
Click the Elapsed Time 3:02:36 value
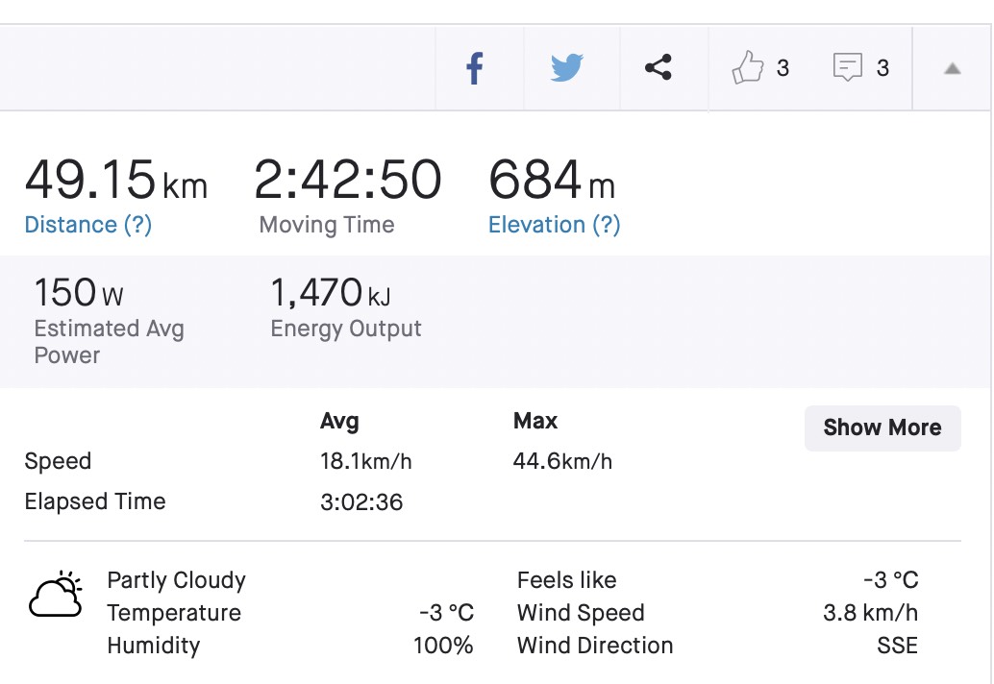361,502
